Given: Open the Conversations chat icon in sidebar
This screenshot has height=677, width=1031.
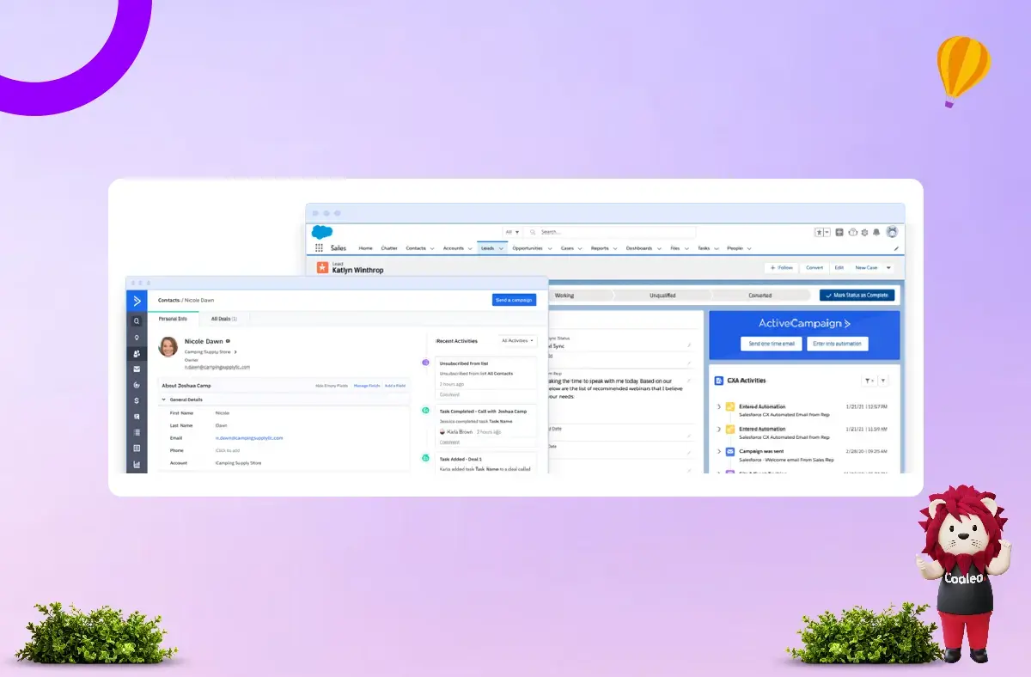Looking at the screenshot, I should [137, 417].
